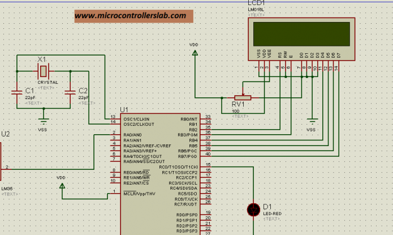Click pin number 13 of U1

click(113, 117)
